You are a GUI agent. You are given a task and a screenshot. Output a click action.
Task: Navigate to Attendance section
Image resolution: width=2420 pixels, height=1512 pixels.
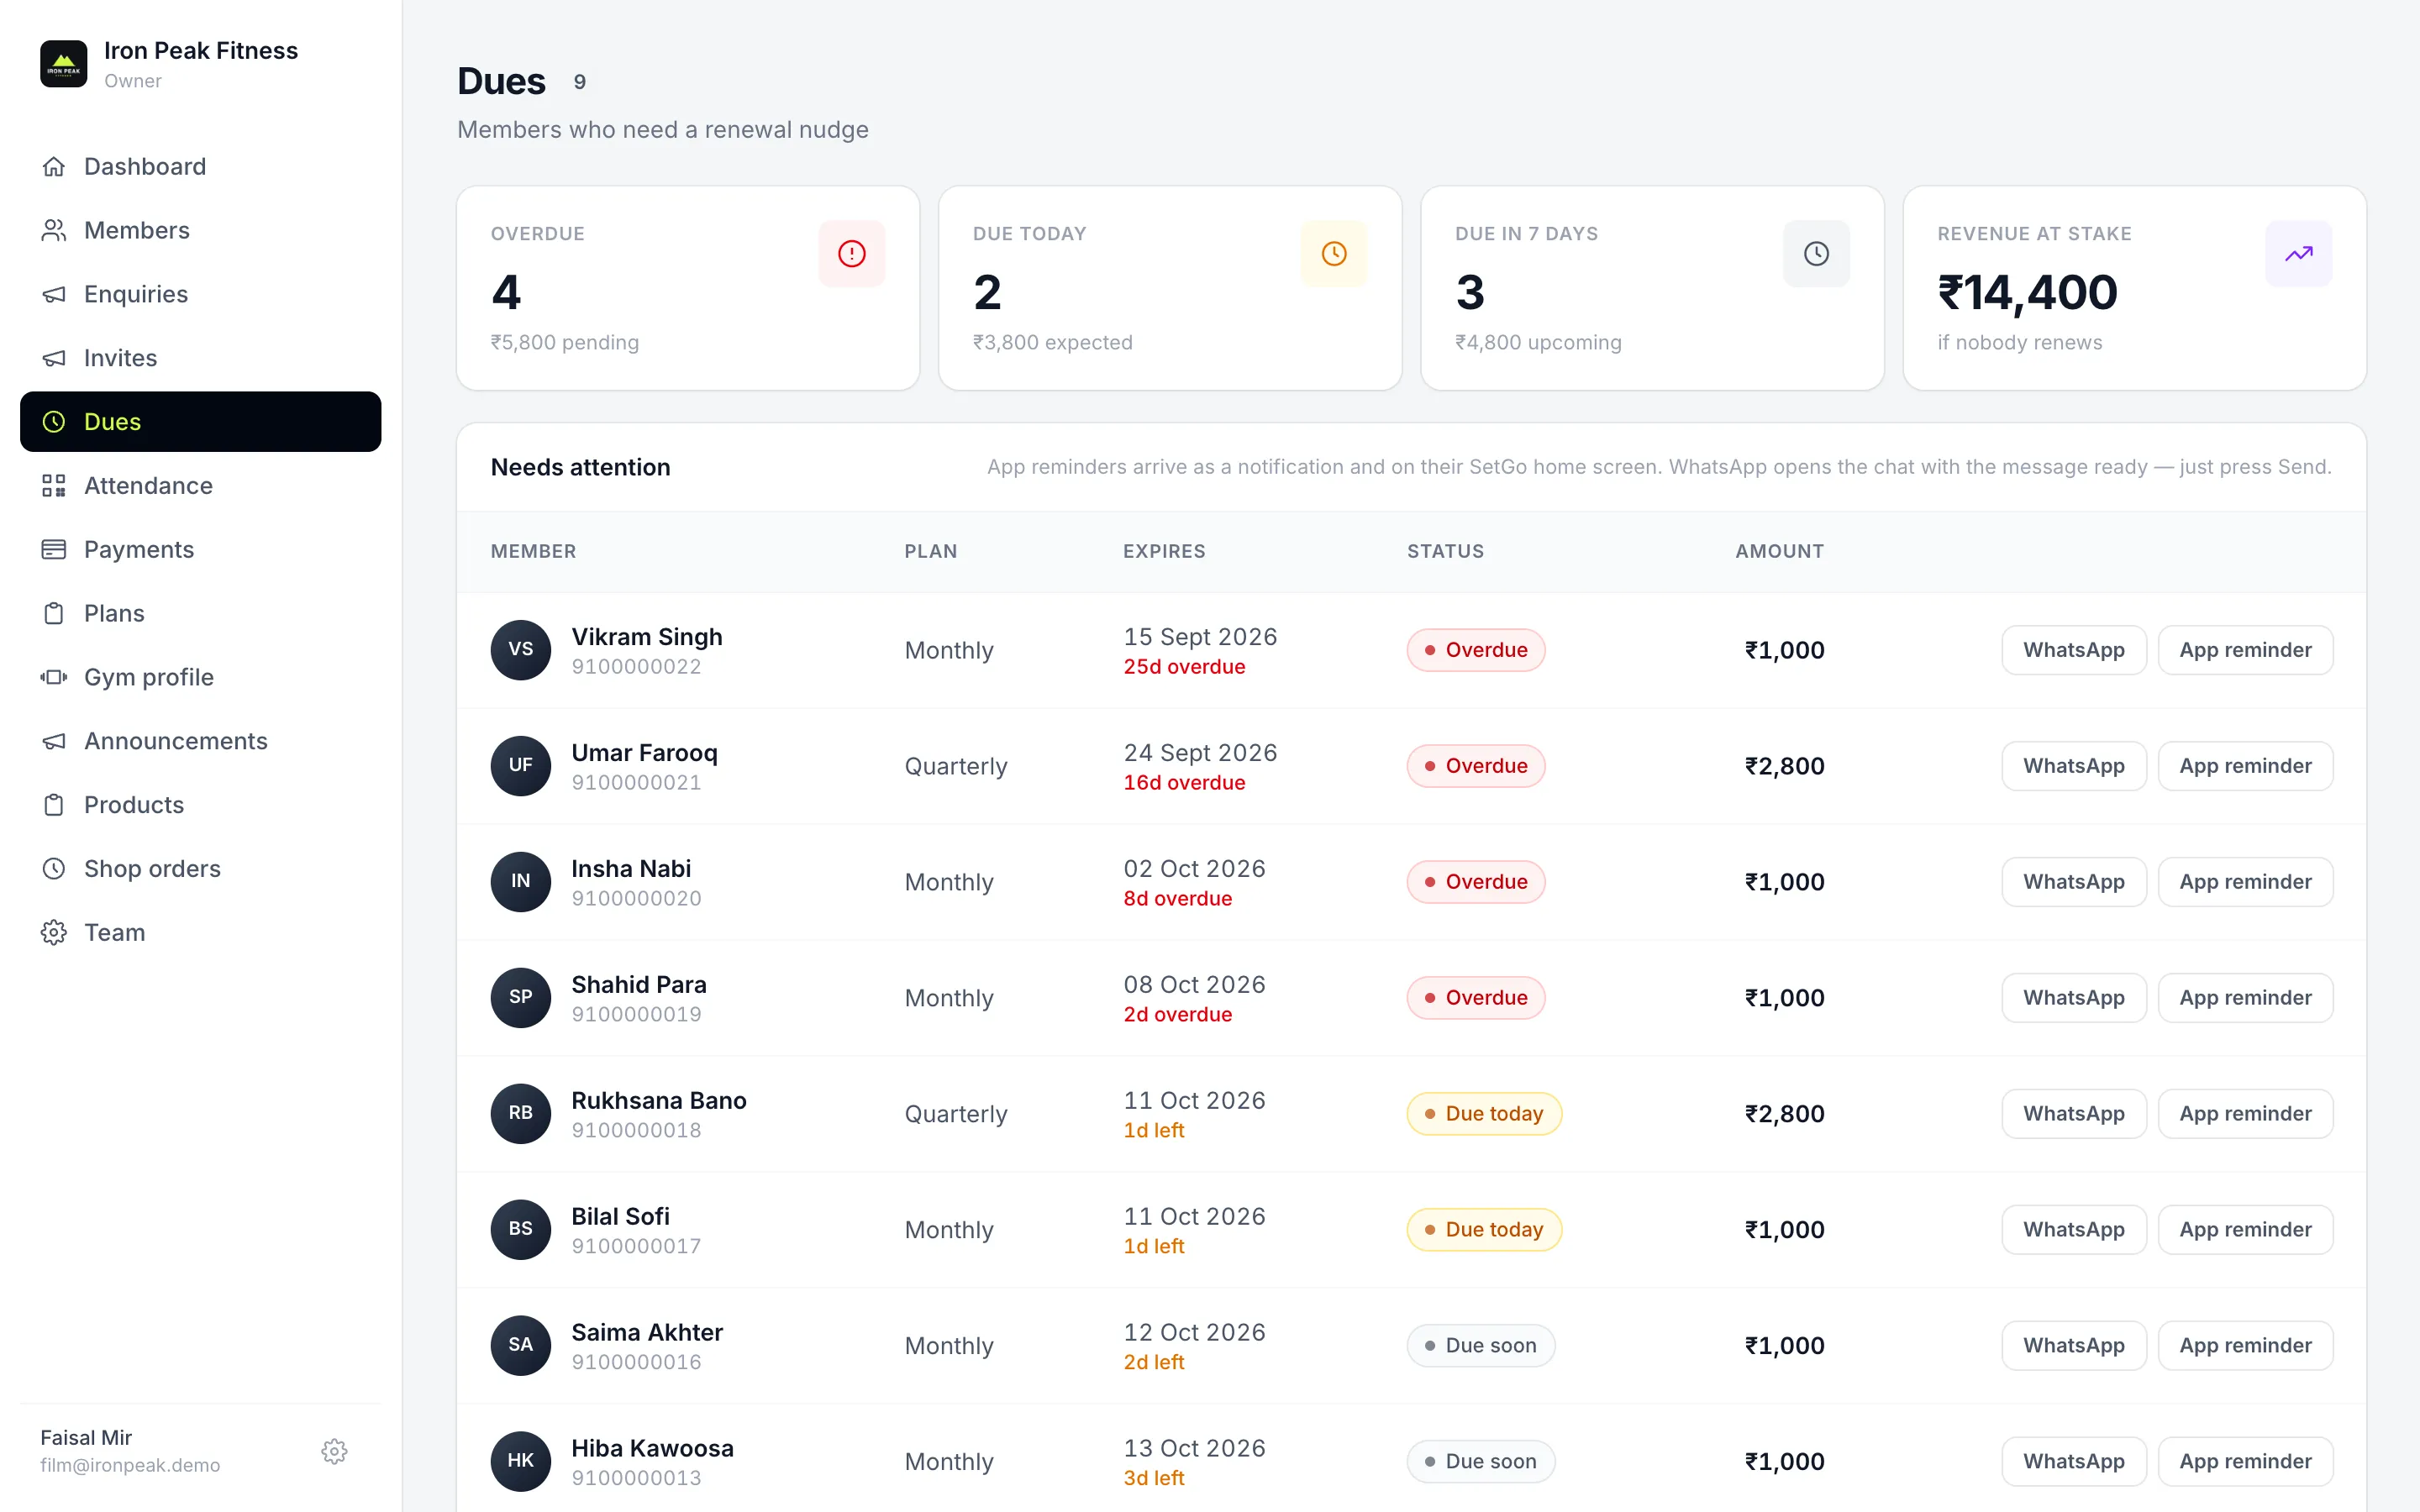201,486
